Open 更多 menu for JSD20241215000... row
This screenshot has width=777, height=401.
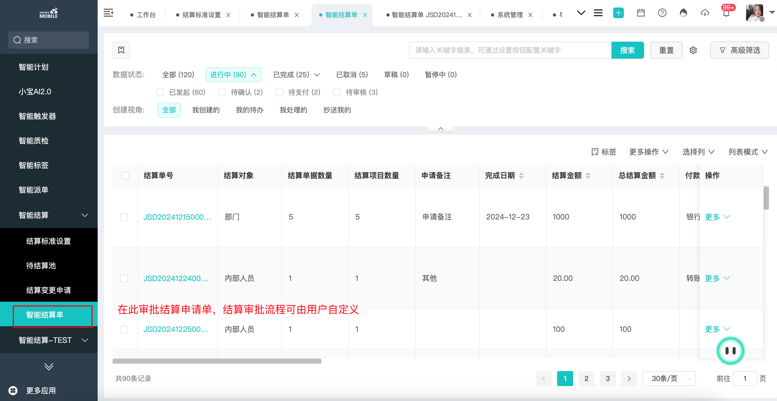click(x=717, y=217)
